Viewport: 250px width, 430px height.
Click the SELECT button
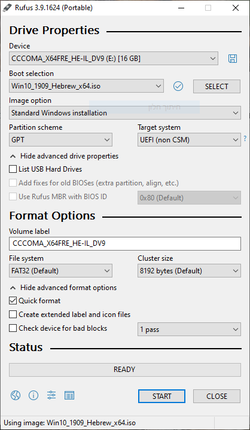pos(217,86)
